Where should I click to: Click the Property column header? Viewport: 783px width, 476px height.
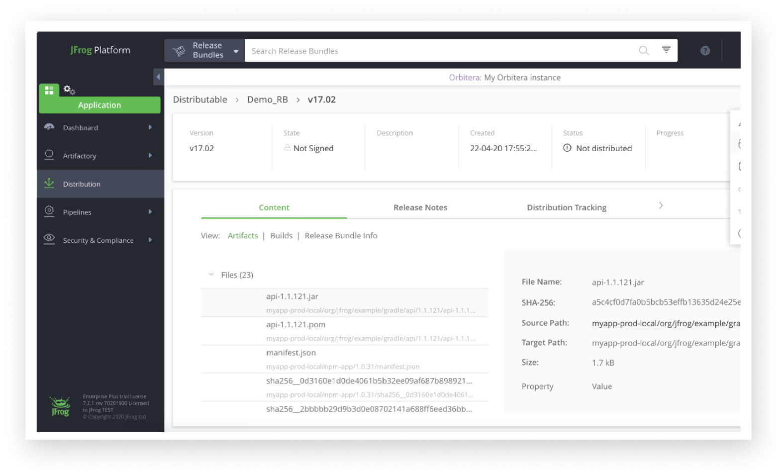pyautogui.click(x=537, y=386)
